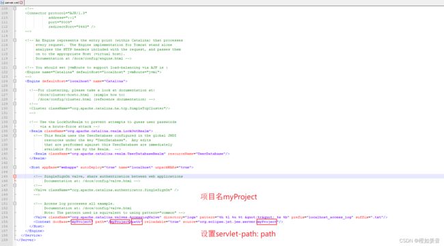
Task: Collapse the comment starting "An Engine represents the entry point"
Action: tap(15, 40)
